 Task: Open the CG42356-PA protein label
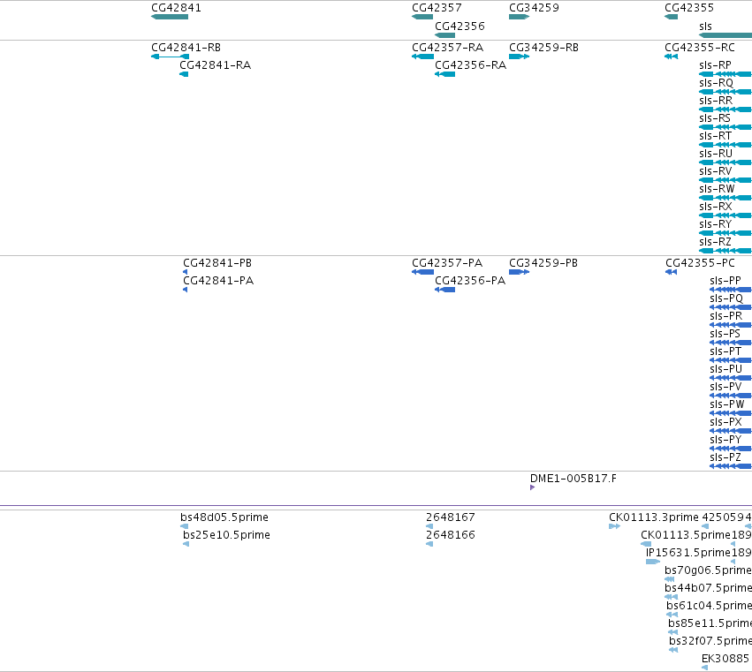(470, 281)
